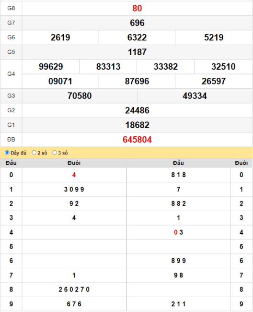253x312 pixels.
Task: Click G3 number 70580
Action: pyautogui.click(x=80, y=96)
